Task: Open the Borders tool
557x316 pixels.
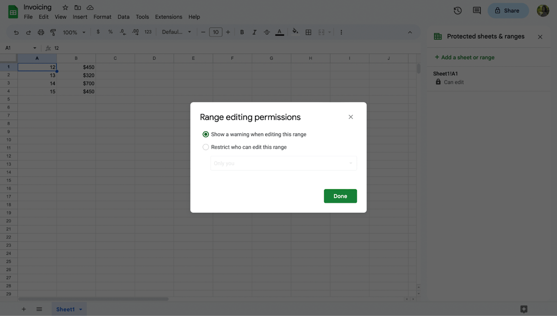Action: pyautogui.click(x=308, y=32)
